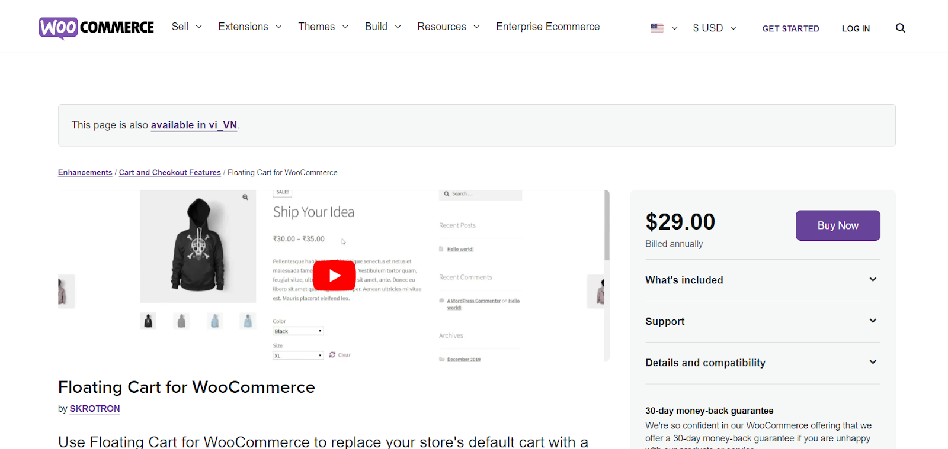This screenshot has height=449, width=948.
Task: Click GET STARTED in the header
Action: (x=790, y=28)
